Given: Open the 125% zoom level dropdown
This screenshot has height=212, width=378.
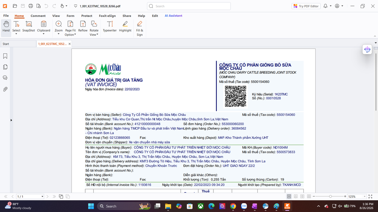Looking at the screenshot, I should coord(364,197).
